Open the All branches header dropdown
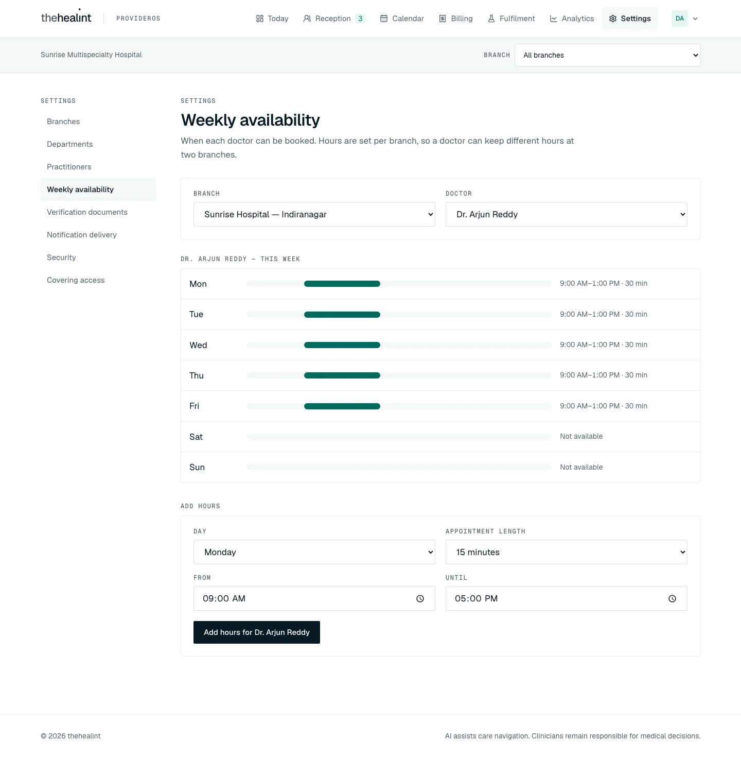The image size is (741, 758). pyautogui.click(x=607, y=55)
